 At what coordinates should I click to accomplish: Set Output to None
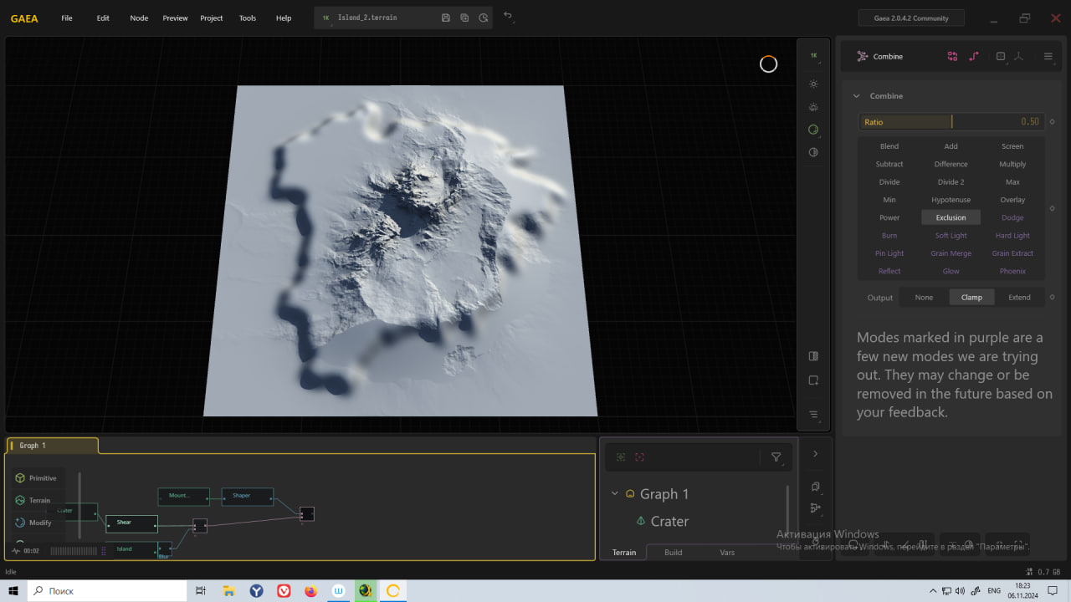coord(924,297)
